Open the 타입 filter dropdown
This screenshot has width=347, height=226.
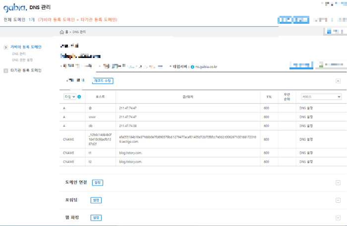[70, 97]
